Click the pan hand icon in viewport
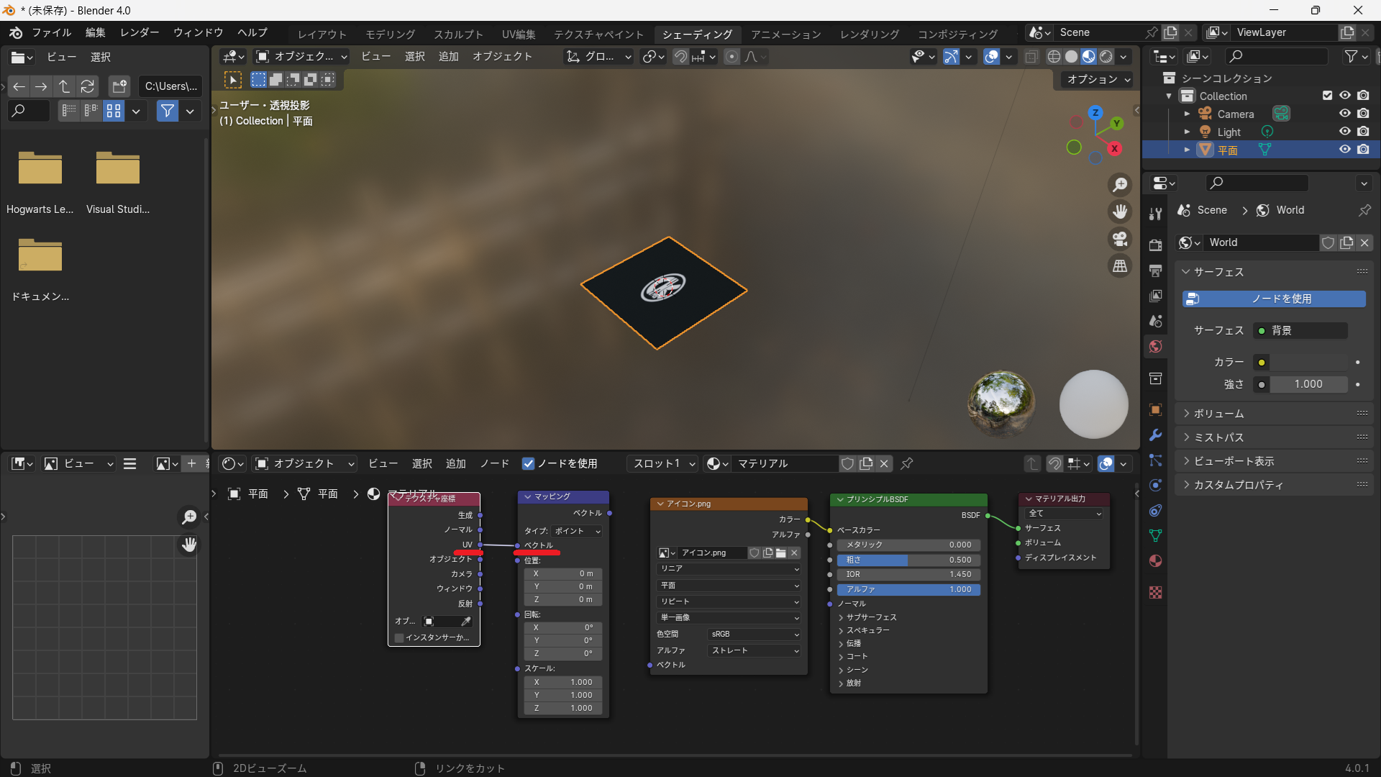This screenshot has height=777, width=1381. click(1120, 212)
